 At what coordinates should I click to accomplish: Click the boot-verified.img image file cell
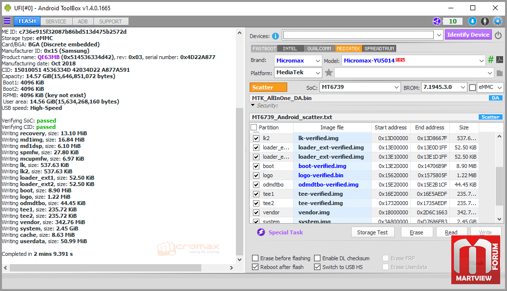click(x=332, y=166)
